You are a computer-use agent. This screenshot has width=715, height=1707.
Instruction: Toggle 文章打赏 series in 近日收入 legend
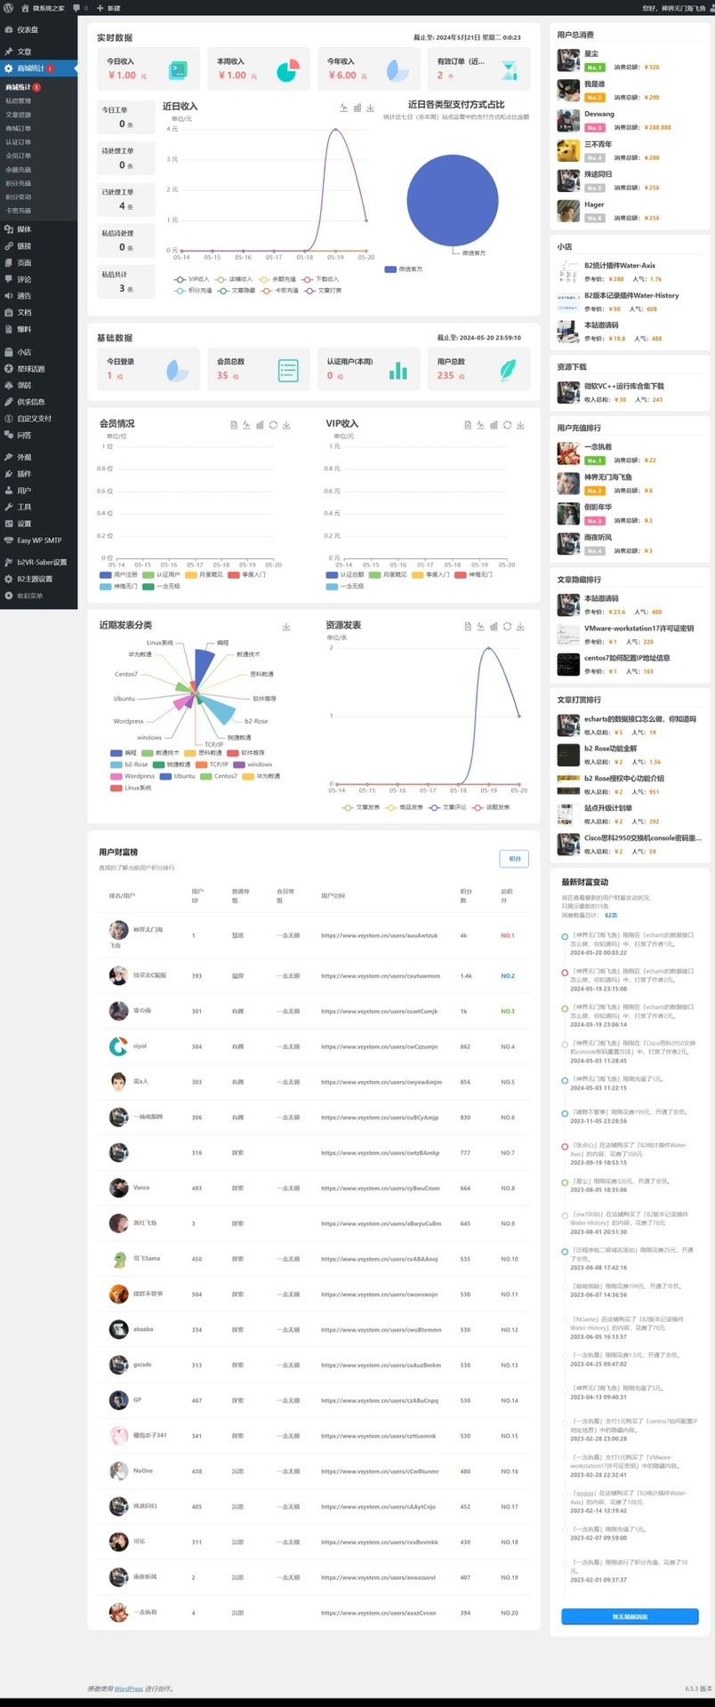(323, 291)
